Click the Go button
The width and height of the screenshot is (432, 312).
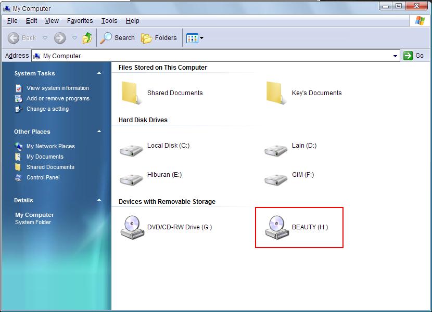(x=414, y=56)
